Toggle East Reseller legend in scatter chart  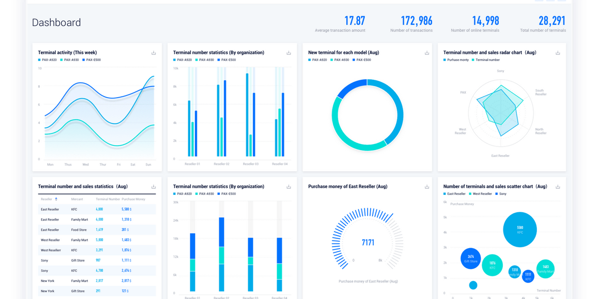pos(454,194)
